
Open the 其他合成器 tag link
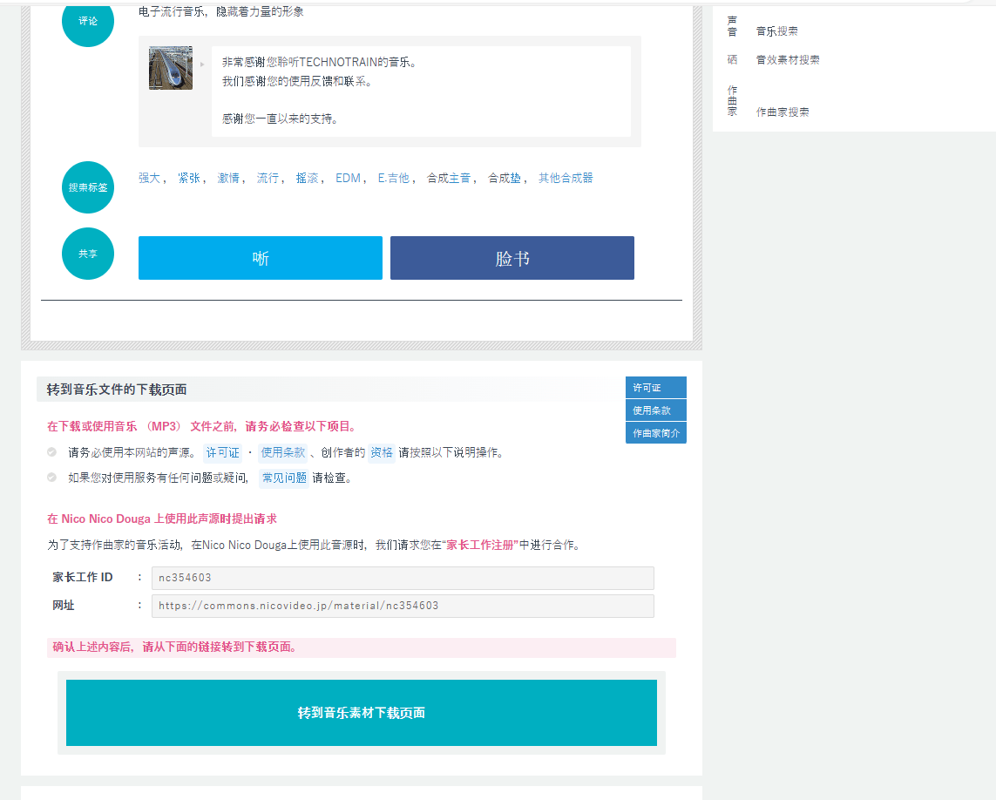pyautogui.click(x=566, y=178)
